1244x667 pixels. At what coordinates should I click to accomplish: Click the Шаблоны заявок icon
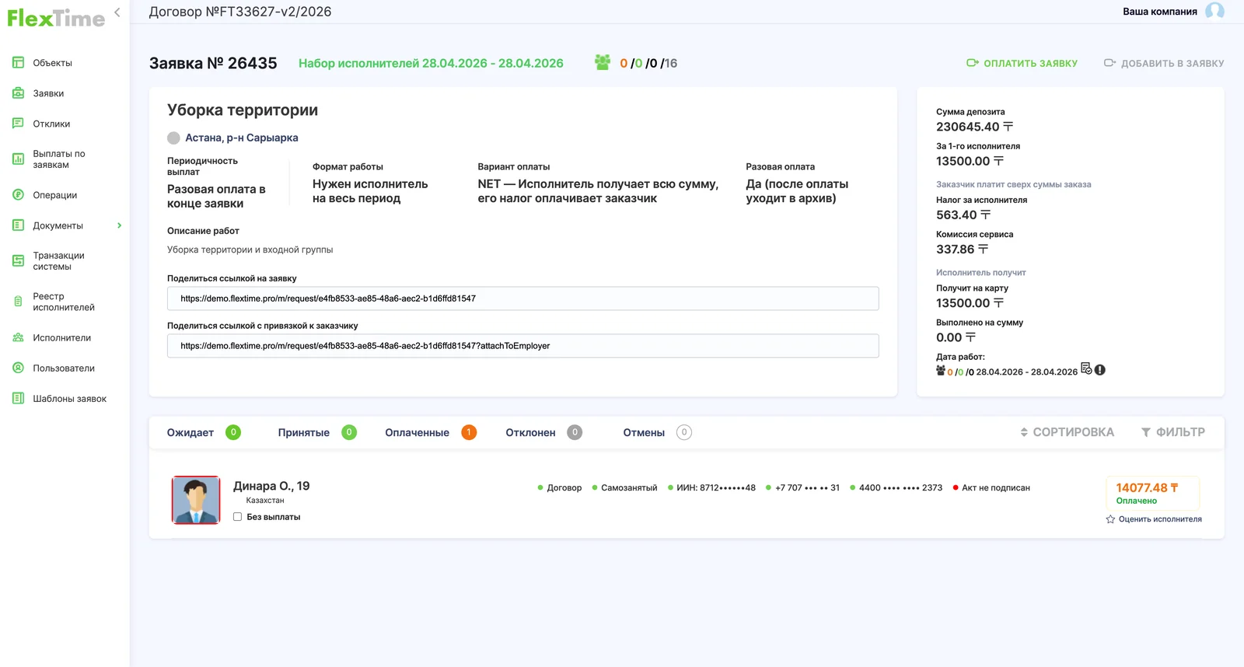pyautogui.click(x=18, y=398)
